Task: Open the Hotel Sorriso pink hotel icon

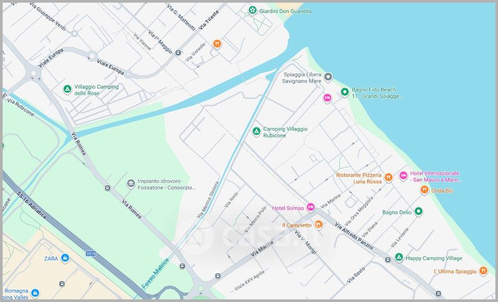Action: click(x=311, y=207)
